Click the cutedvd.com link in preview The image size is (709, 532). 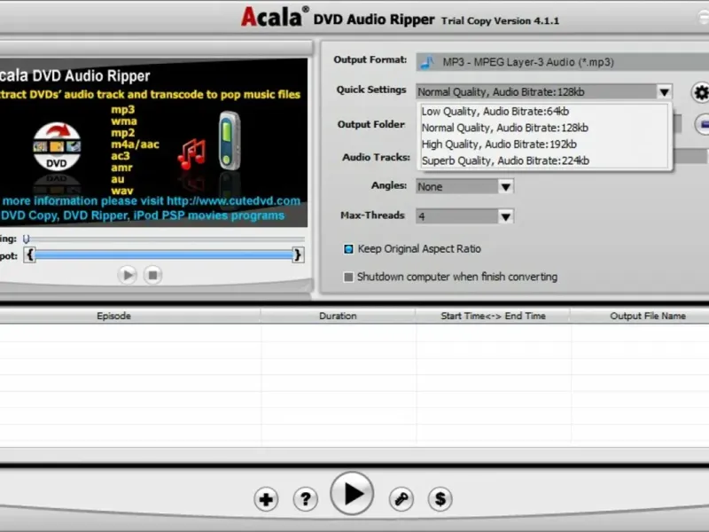(x=233, y=201)
